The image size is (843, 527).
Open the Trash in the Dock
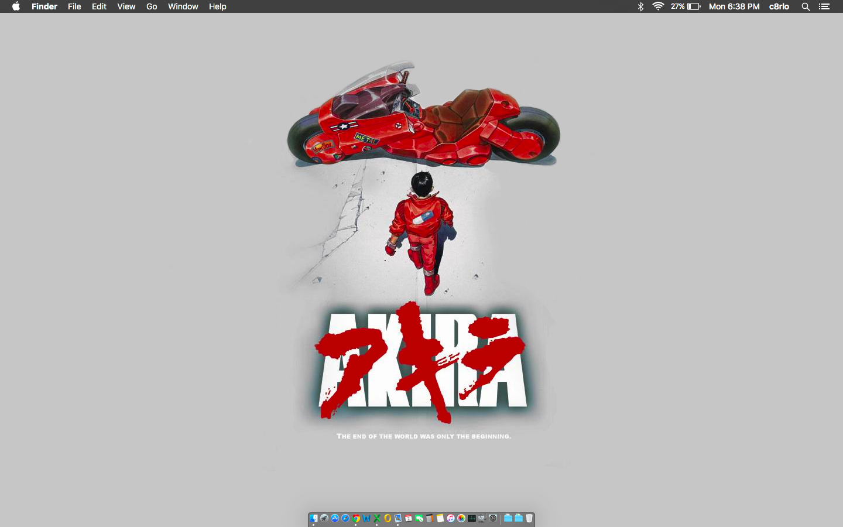tap(529, 518)
